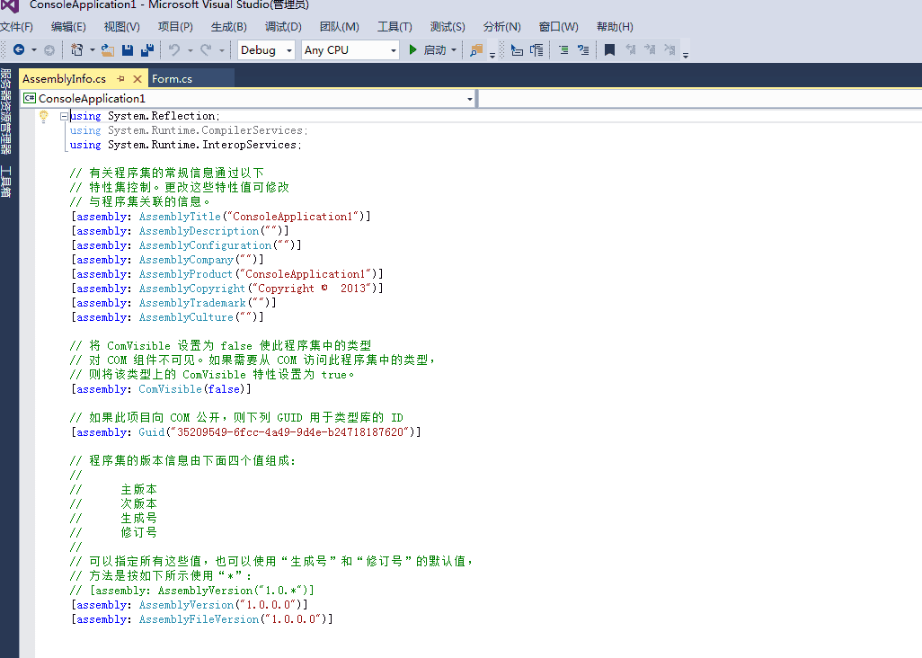
Task: Open the redo history dropdown arrow
Action: tap(222, 50)
